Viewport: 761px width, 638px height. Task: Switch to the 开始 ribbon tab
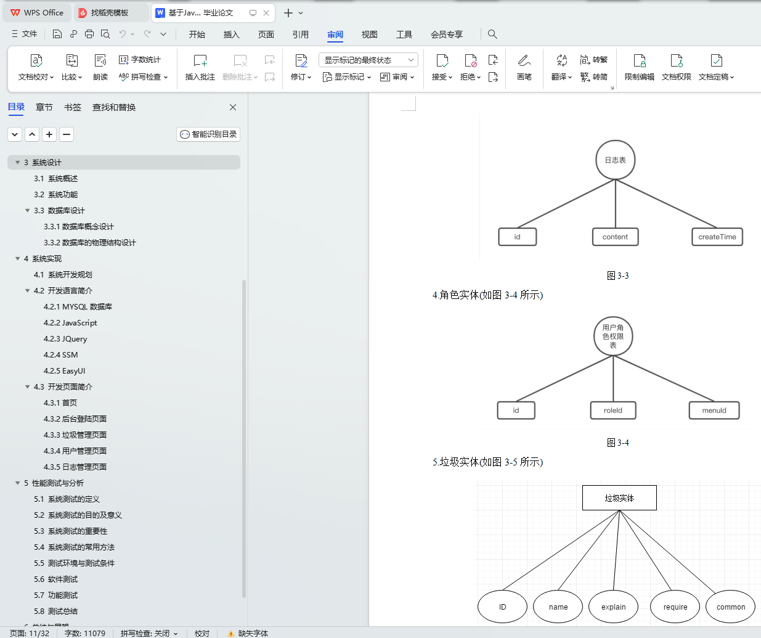tap(197, 35)
